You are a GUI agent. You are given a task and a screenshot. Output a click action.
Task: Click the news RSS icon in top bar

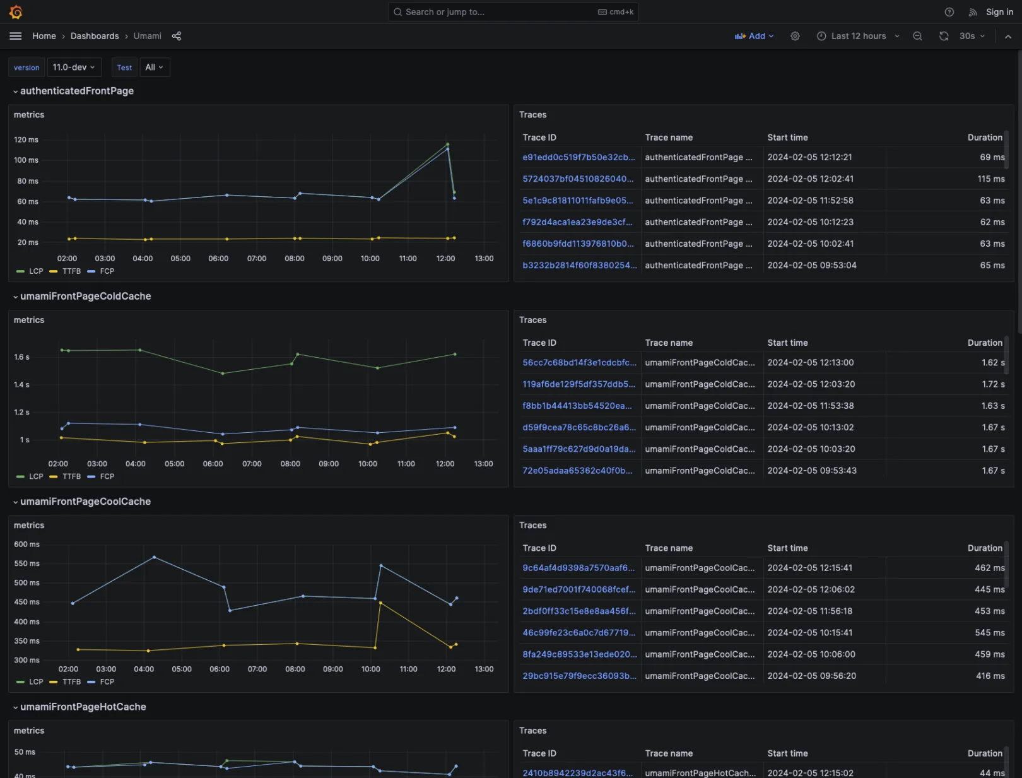[972, 12]
